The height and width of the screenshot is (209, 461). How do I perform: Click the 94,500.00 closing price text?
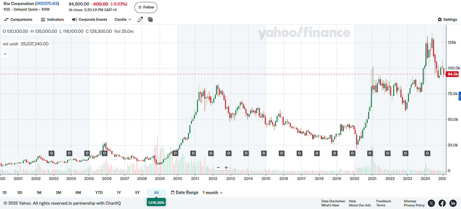pyautogui.click(x=79, y=4)
